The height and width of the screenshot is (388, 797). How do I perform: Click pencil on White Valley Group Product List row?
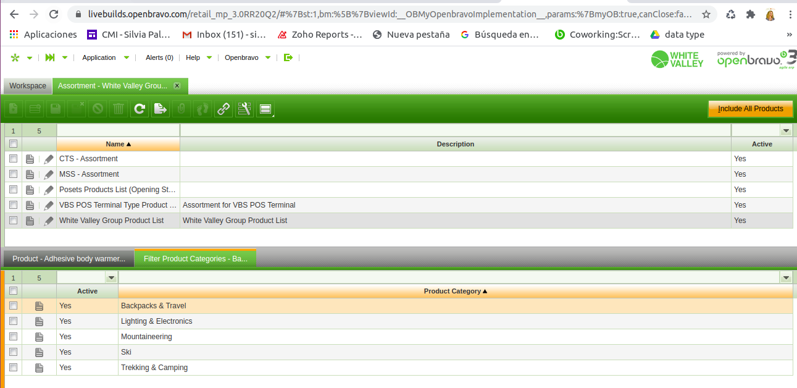pyautogui.click(x=48, y=221)
